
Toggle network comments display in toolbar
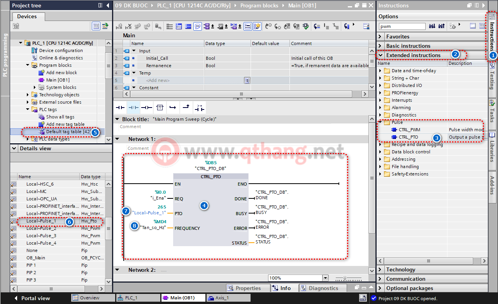198,26
